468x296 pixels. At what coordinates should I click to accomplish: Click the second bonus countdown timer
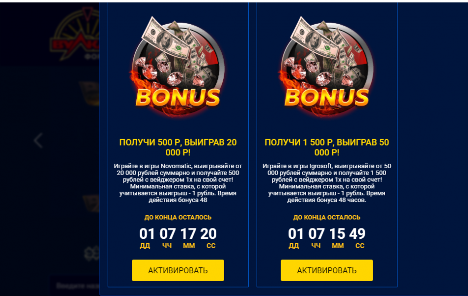click(x=327, y=238)
